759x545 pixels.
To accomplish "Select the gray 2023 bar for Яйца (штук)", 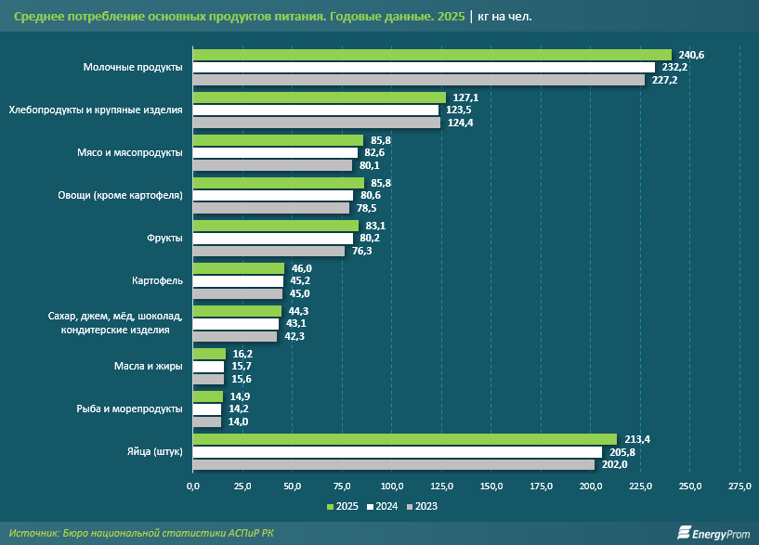I will tap(393, 464).
